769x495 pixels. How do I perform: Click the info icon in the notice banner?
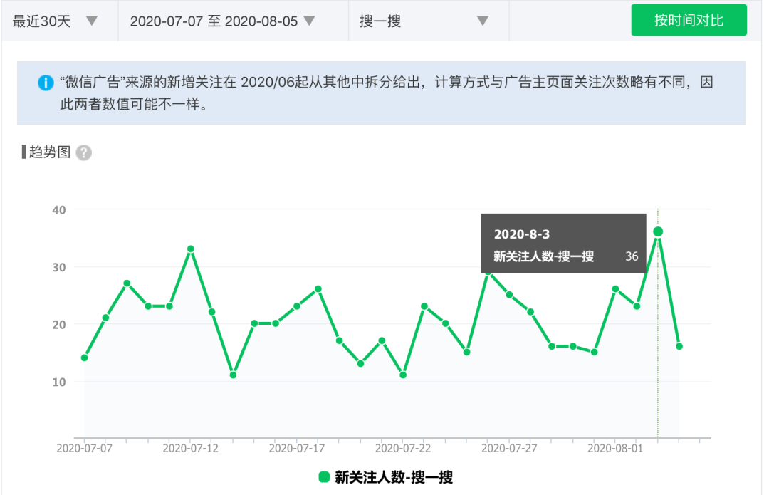44,83
